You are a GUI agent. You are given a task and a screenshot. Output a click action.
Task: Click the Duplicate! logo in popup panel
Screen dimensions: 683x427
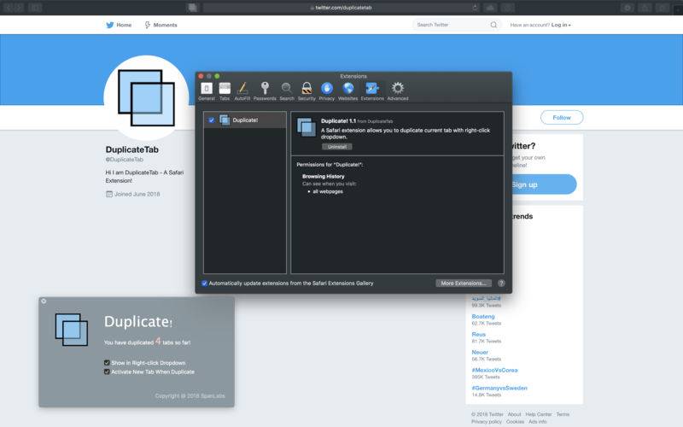72,330
